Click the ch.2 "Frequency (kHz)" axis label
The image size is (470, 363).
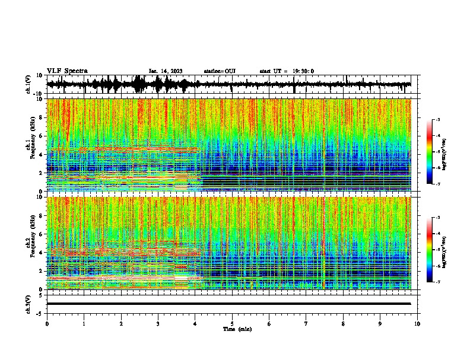point(33,236)
